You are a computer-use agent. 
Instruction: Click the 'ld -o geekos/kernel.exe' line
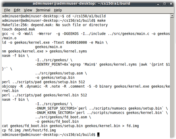pyautogui.click(x=55, y=42)
